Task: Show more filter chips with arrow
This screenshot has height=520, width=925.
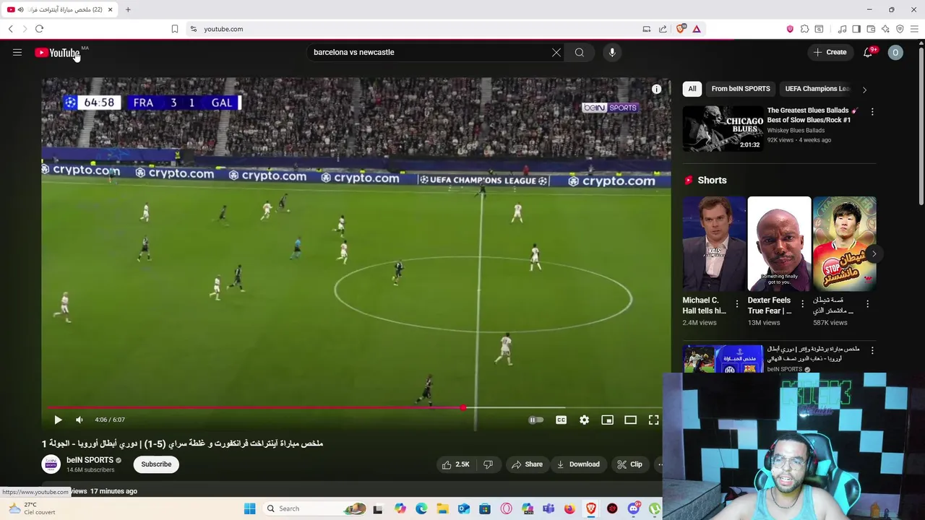Action: [x=864, y=90]
